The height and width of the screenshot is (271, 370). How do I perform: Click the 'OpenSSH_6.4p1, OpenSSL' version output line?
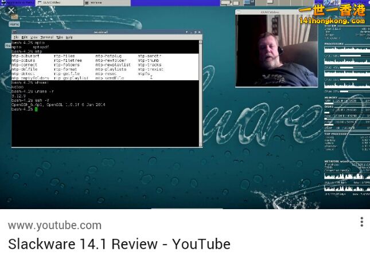[59, 105]
